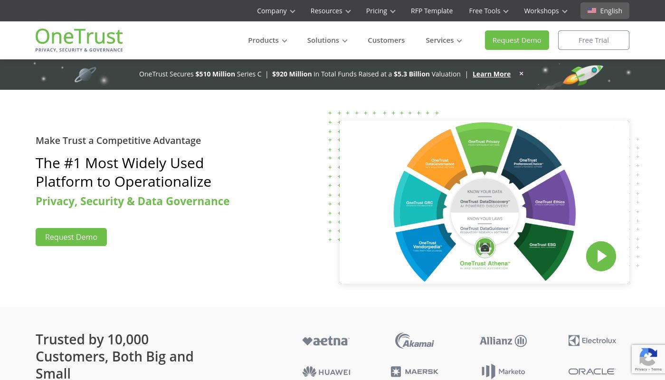Click the Maersk customer logo

[415, 371]
